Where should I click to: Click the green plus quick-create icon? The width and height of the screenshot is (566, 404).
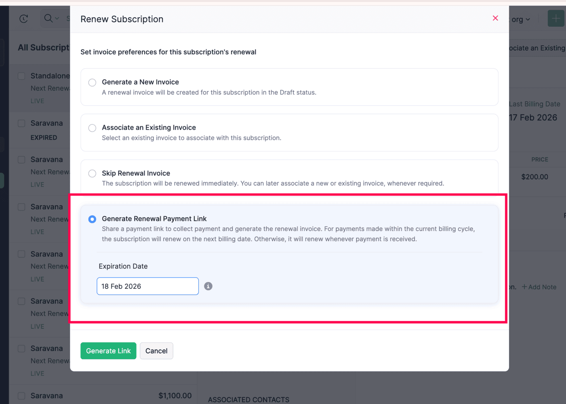(x=555, y=19)
